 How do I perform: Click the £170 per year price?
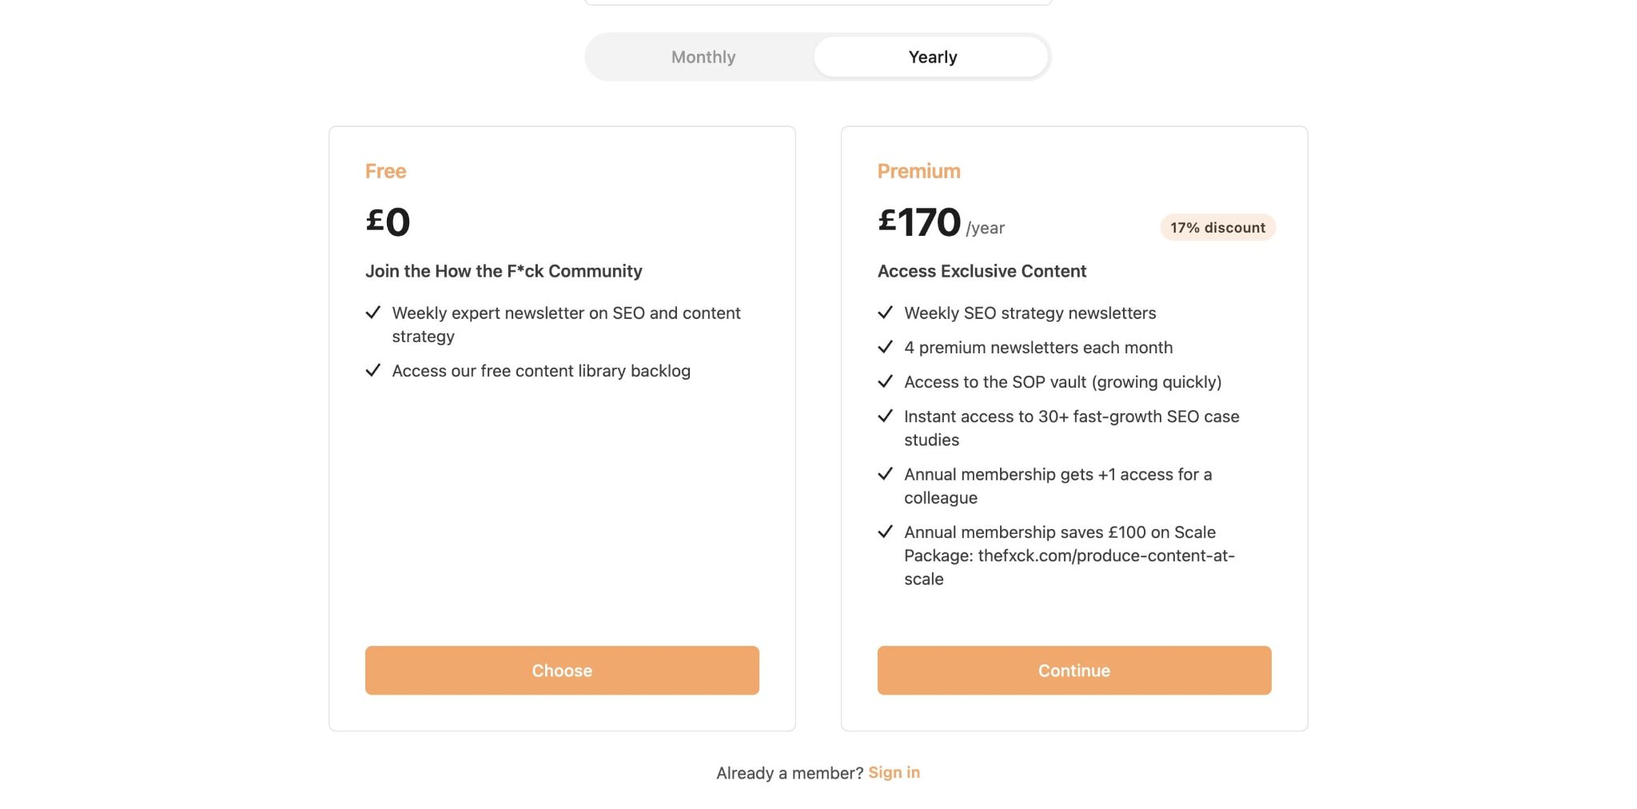[x=941, y=222]
